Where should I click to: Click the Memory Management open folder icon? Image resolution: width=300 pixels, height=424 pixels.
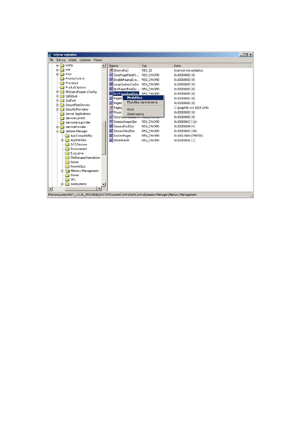67,171
